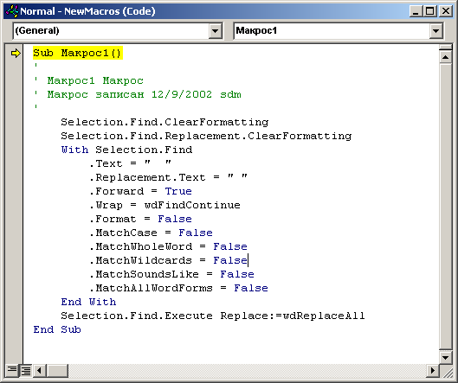The width and height of the screenshot is (458, 383).
Task: Minimize the NewMacros code window
Action: pos(416,11)
